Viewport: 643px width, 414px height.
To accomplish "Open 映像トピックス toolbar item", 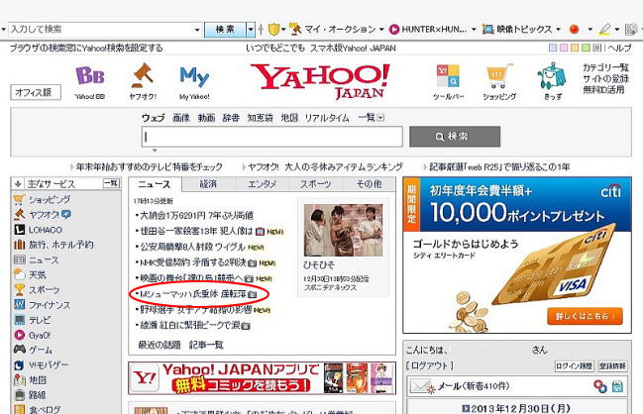I will coord(517,30).
